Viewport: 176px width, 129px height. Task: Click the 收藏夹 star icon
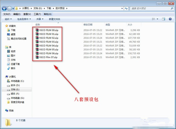7,26
